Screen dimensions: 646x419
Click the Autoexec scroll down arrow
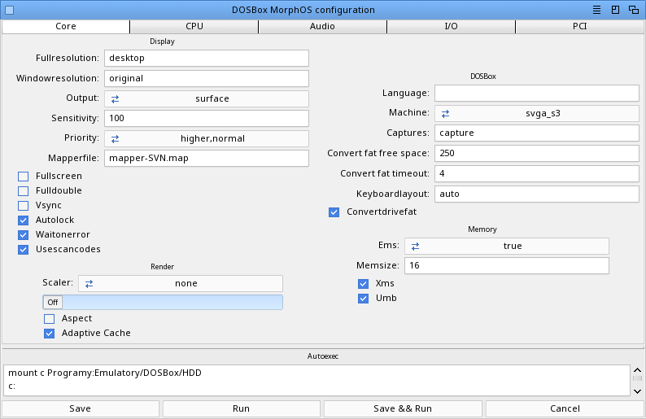[637, 391]
